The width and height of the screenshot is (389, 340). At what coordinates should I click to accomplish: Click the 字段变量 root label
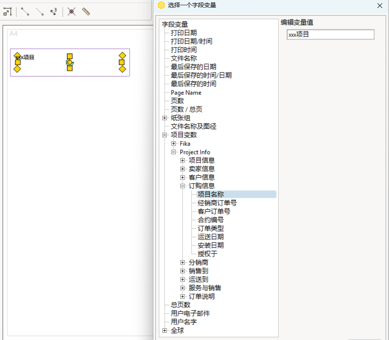tap(175, 24)
